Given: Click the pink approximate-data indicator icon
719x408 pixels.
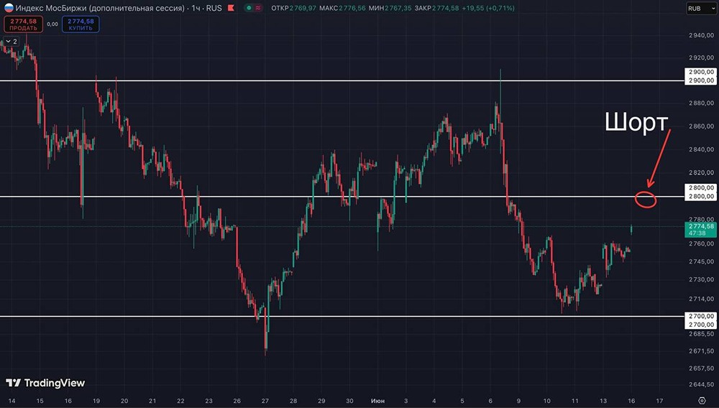Looking at the screenshot, I should [x=259, y=8].
